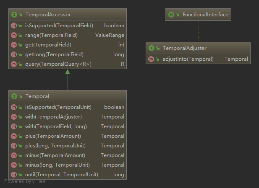Click the Temporal interface icon
Screen dimensions: 259x188
pos(14,96)
